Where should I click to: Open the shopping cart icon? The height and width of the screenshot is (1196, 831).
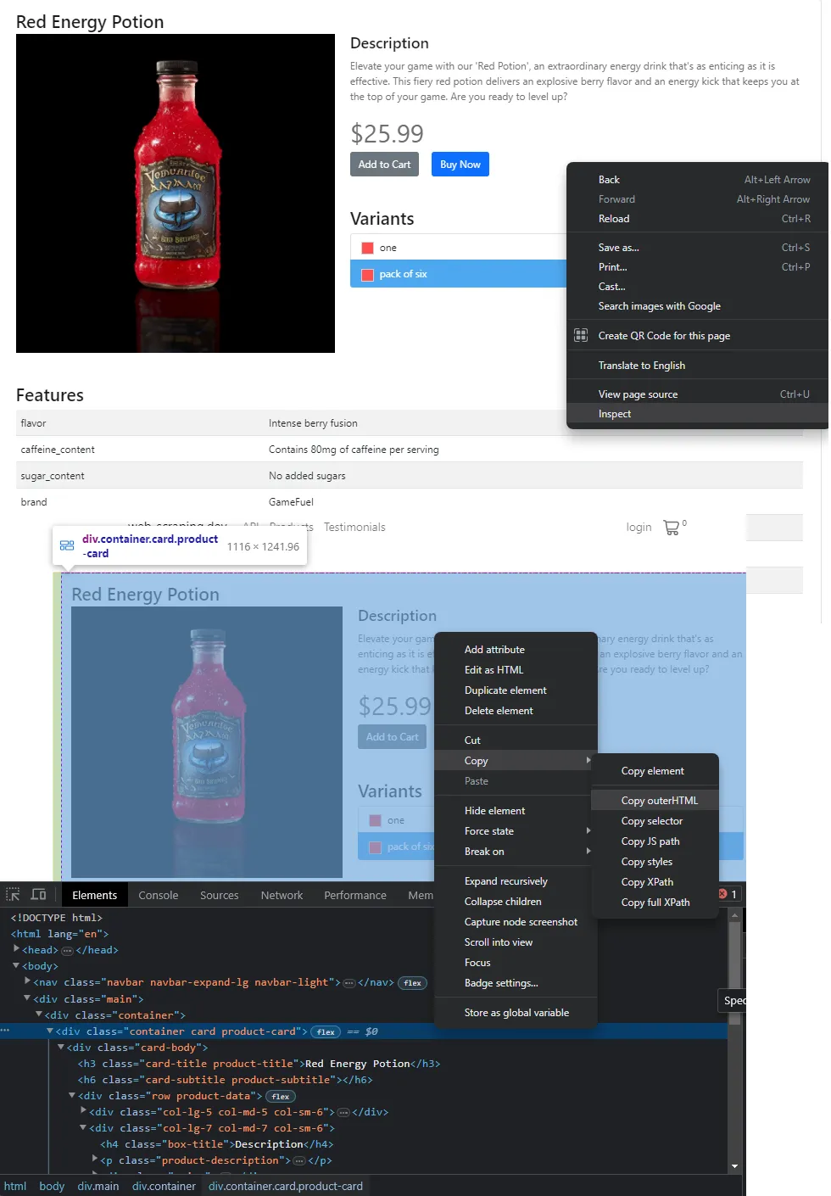click(671, 527)
